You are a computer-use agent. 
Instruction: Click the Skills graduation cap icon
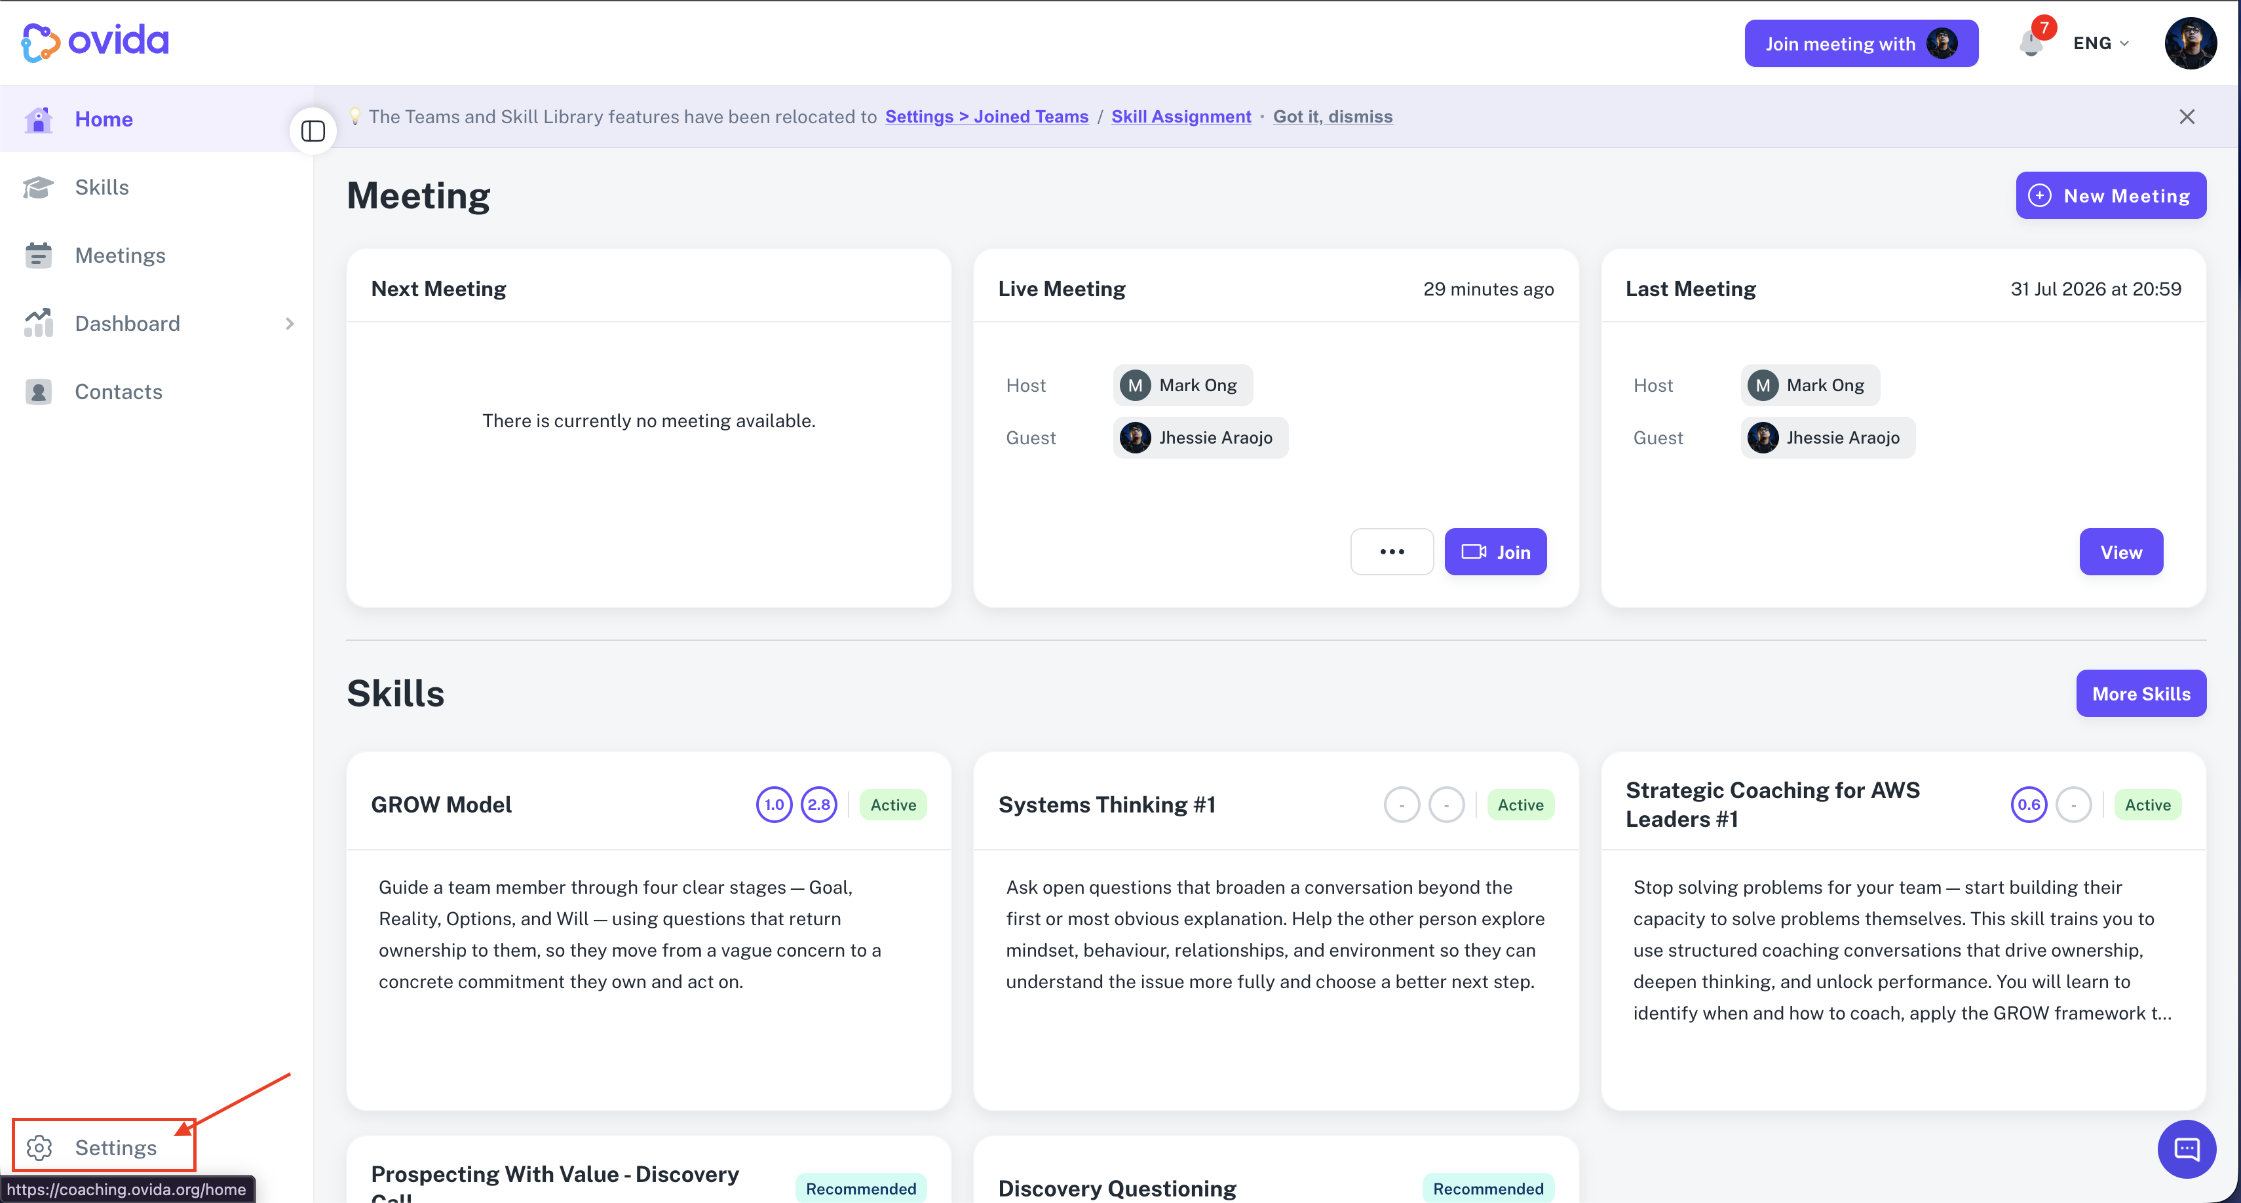pyautogui.click(x=38, y=187)
